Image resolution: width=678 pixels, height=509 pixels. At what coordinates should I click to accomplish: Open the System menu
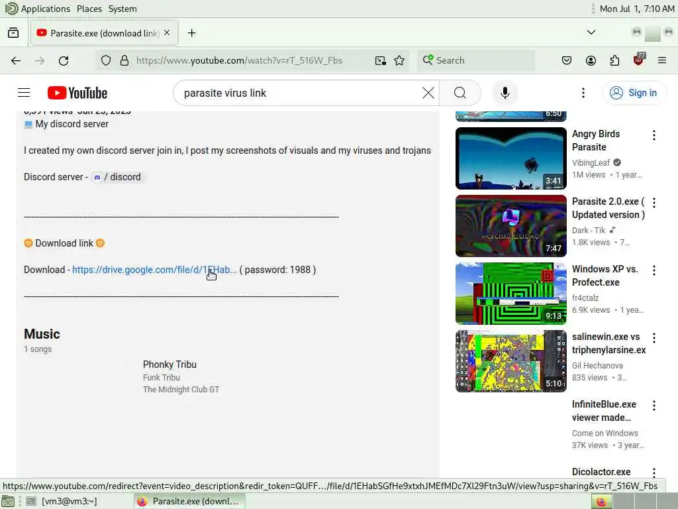click(x=122, y=9)
